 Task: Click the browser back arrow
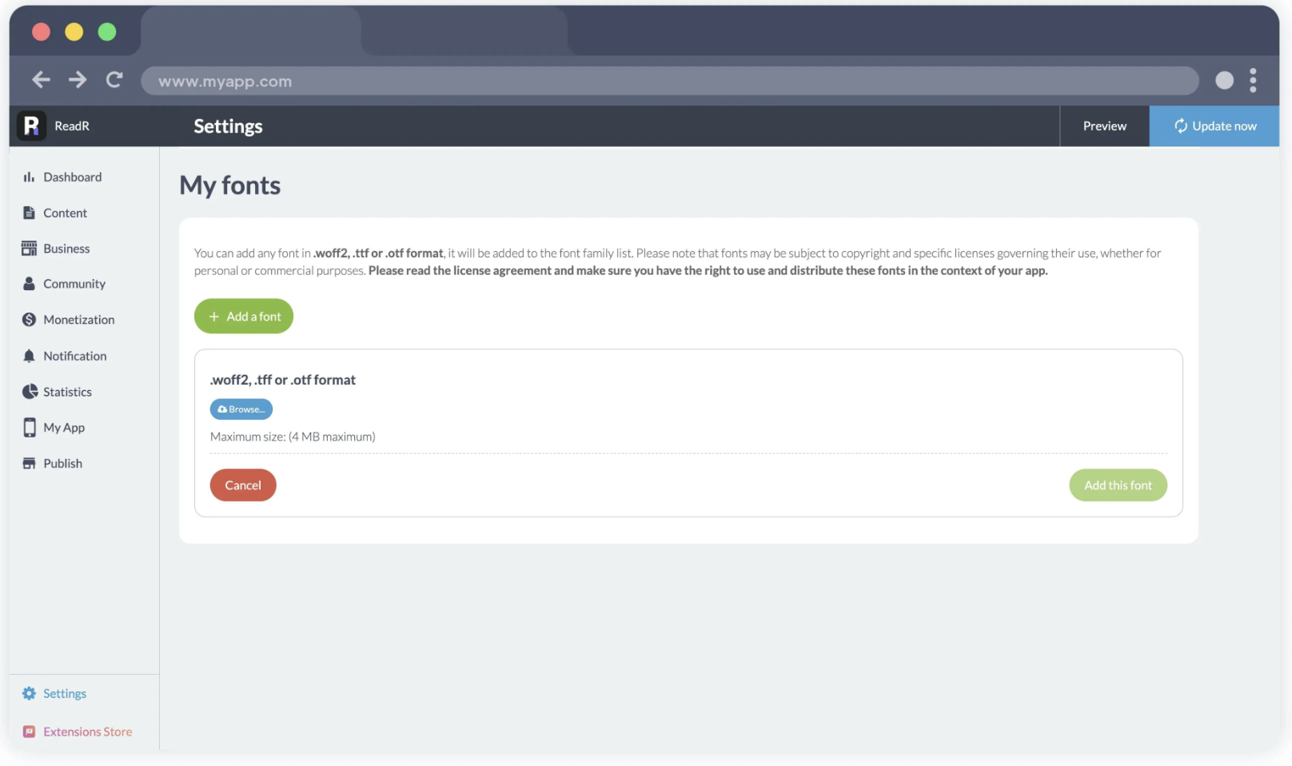41,80
